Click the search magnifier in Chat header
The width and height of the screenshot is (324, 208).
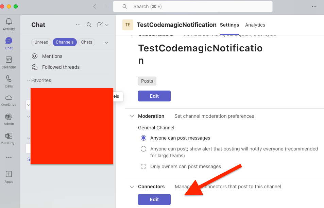coord(89,25)
